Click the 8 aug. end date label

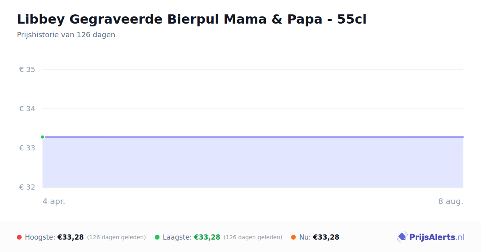pyautogui.click(x=451, y=202)
